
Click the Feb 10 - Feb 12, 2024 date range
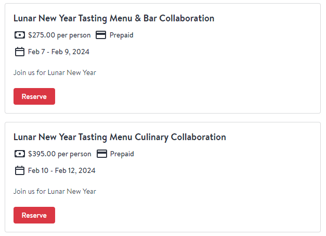[61, 170]
